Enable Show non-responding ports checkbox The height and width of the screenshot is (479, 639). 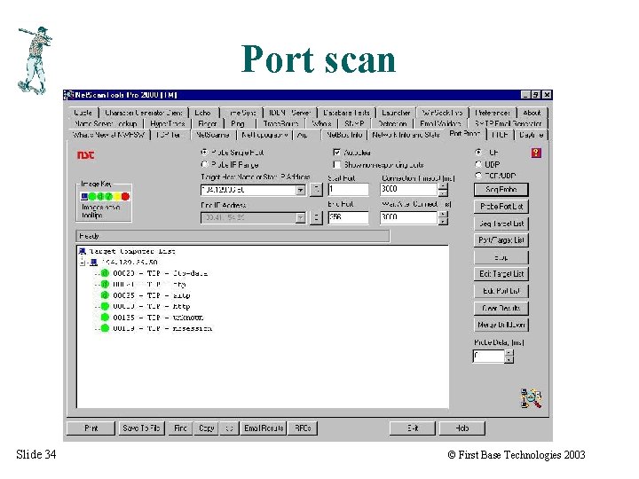(x=337, y=165)
